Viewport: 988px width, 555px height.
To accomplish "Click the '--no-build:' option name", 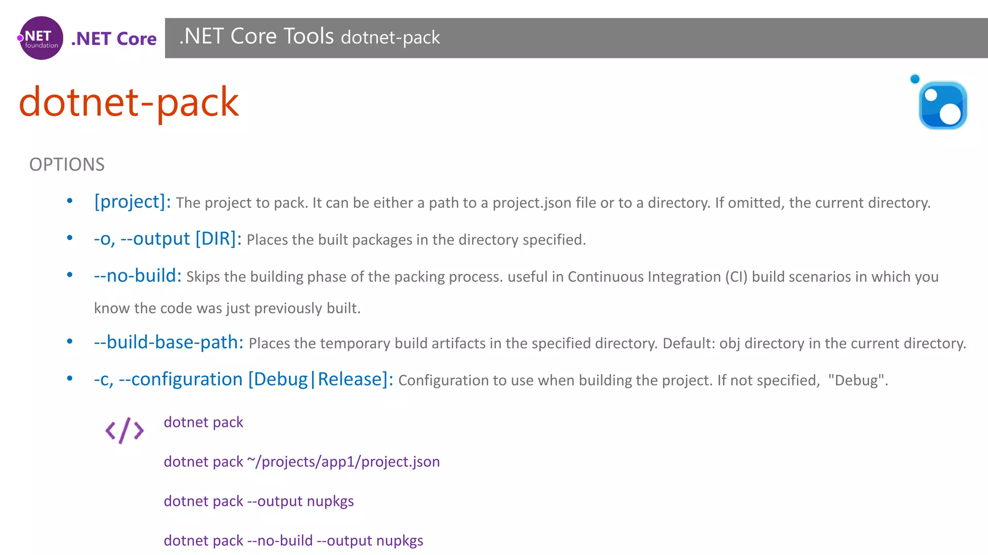I will click(x=137, y=276).
